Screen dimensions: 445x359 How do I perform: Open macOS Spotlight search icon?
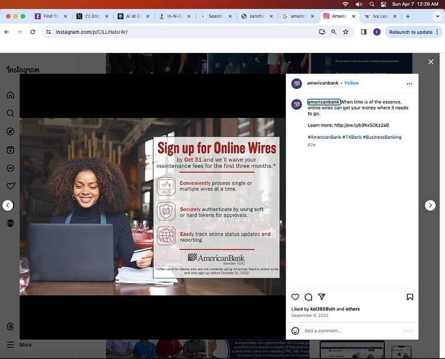pyautogui.click(x=372, y=4)
